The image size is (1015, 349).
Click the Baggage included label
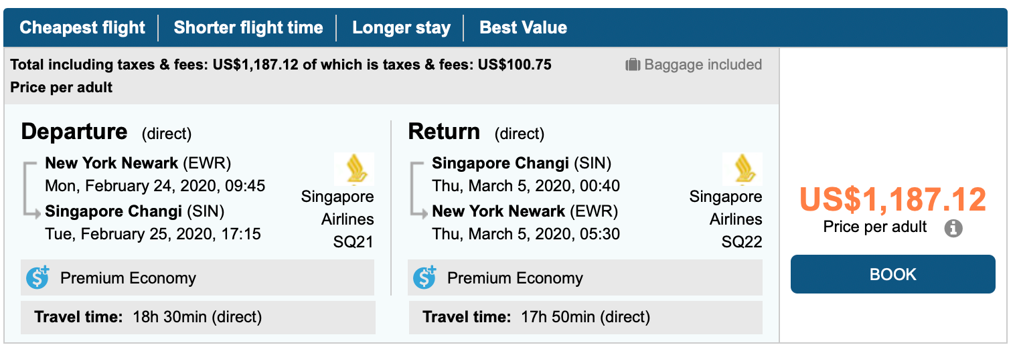point(702,65)
